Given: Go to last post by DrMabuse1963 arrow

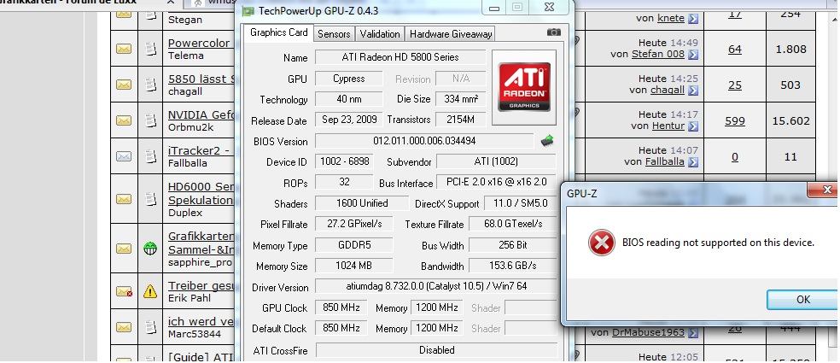Looking at the screenshot, I should click(693, 333).
